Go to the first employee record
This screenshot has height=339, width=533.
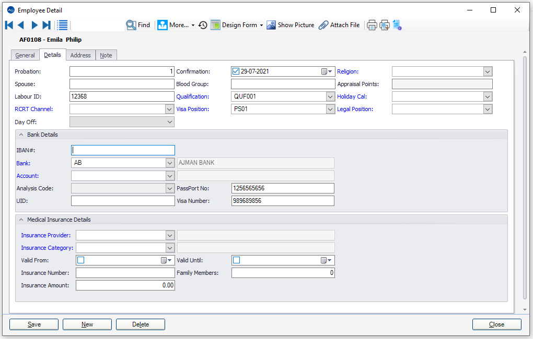tap(9, 25)
